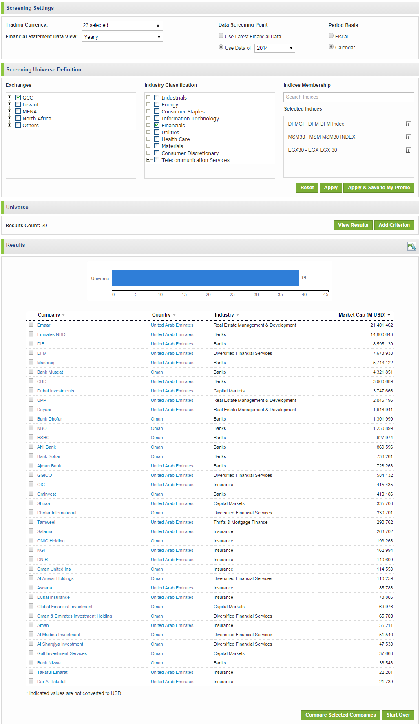This screenshot has width=420, height=724.
Task: Toggle the Financials industry checkbox
Action: pos(157,125)
